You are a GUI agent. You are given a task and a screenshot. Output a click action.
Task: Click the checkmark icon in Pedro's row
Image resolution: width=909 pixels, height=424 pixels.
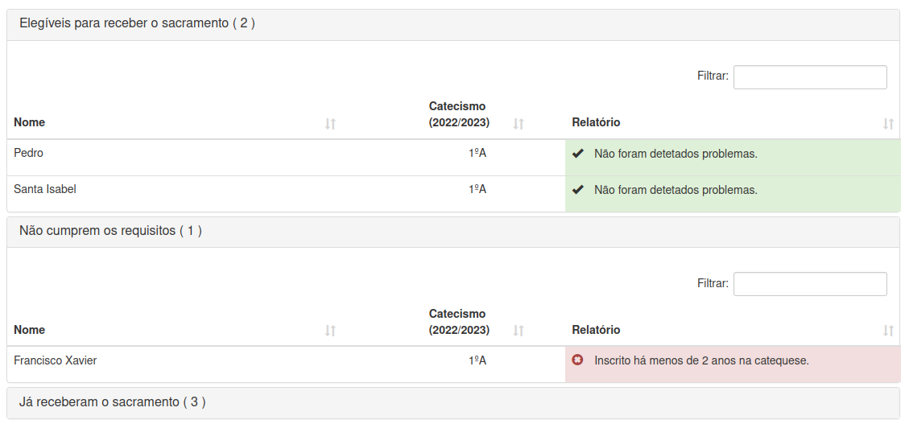point(577,154)
